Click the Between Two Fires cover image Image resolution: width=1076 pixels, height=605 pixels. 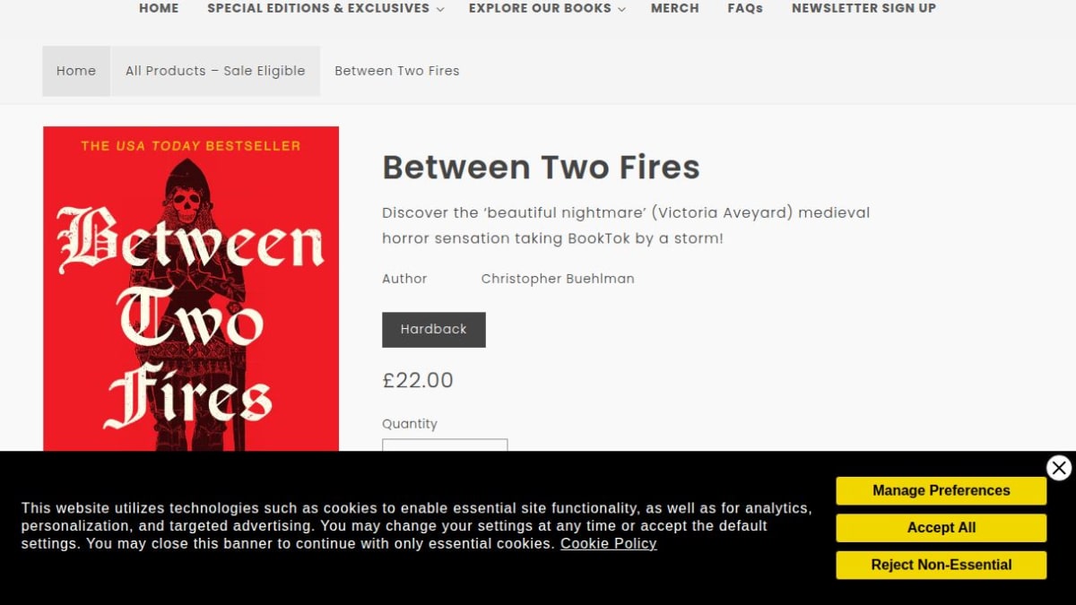tap(191, 289)
